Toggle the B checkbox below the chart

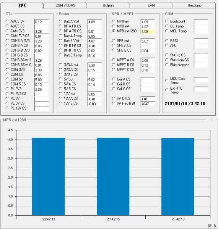coord(210,226)
